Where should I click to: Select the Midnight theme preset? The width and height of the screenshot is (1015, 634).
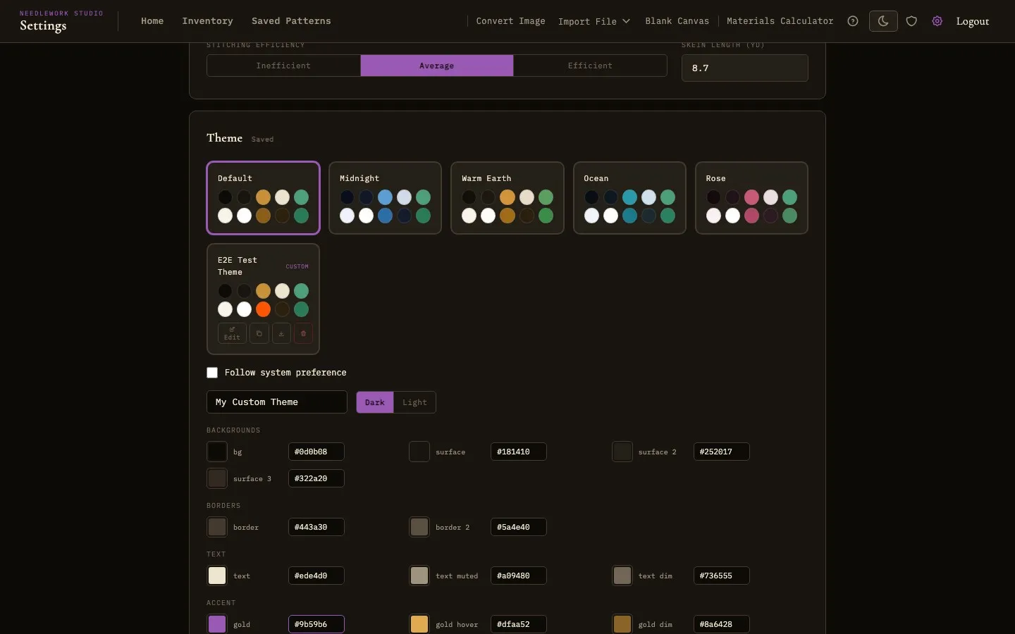385,198
